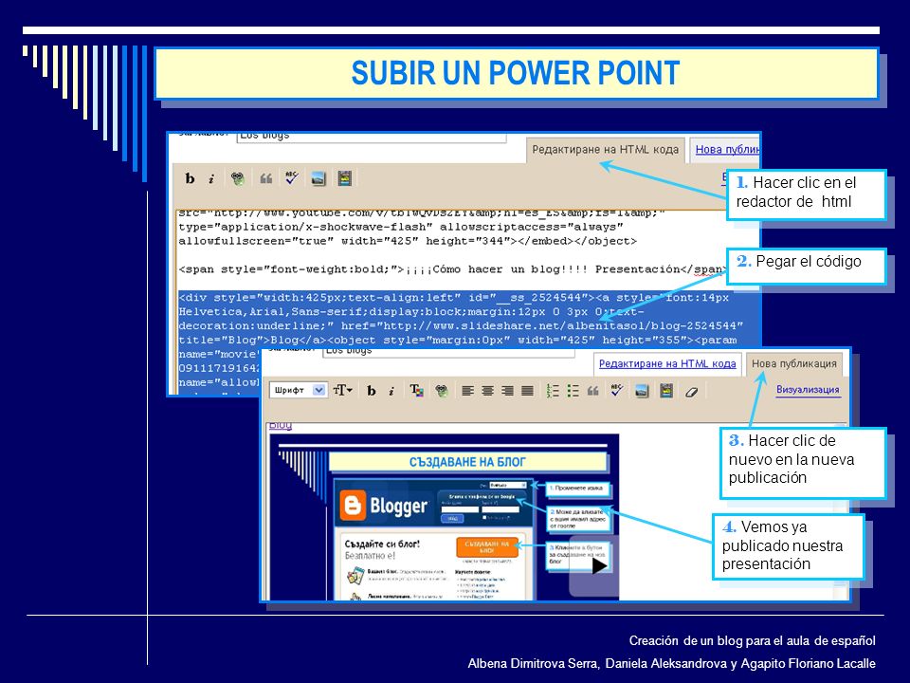
Task: Click blockquote icon in HTML editor toolbar
Action: pos(265,178)
